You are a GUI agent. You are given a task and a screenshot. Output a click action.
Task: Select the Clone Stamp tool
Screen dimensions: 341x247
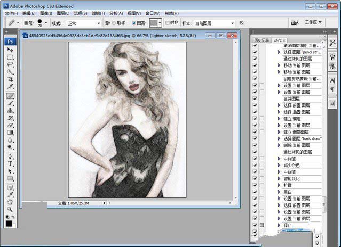tap(10, 111)
